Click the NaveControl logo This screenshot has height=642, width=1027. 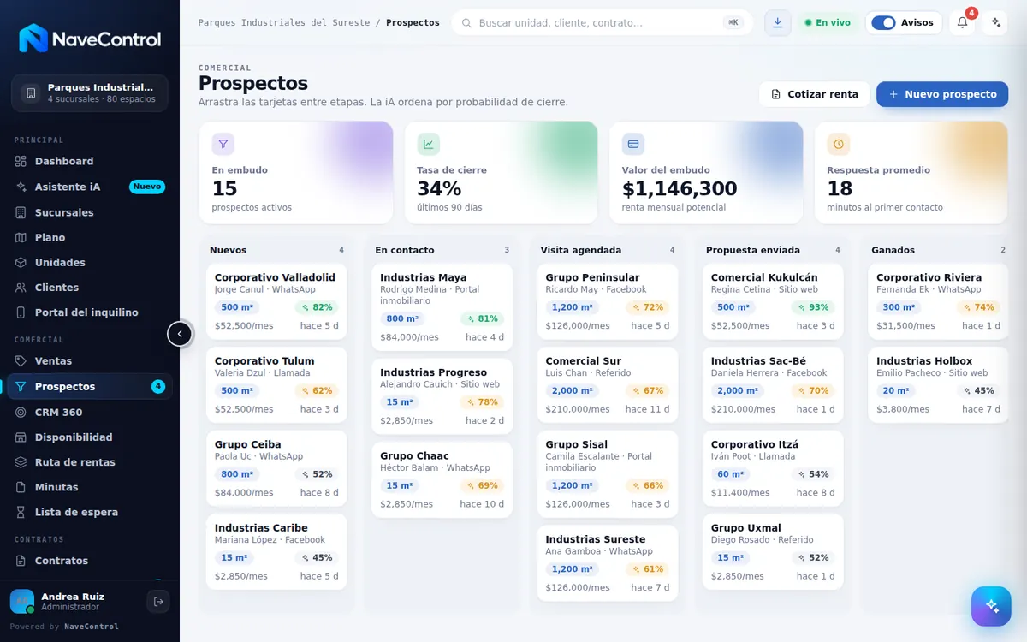pyautogui.click(x=90, y=39)
